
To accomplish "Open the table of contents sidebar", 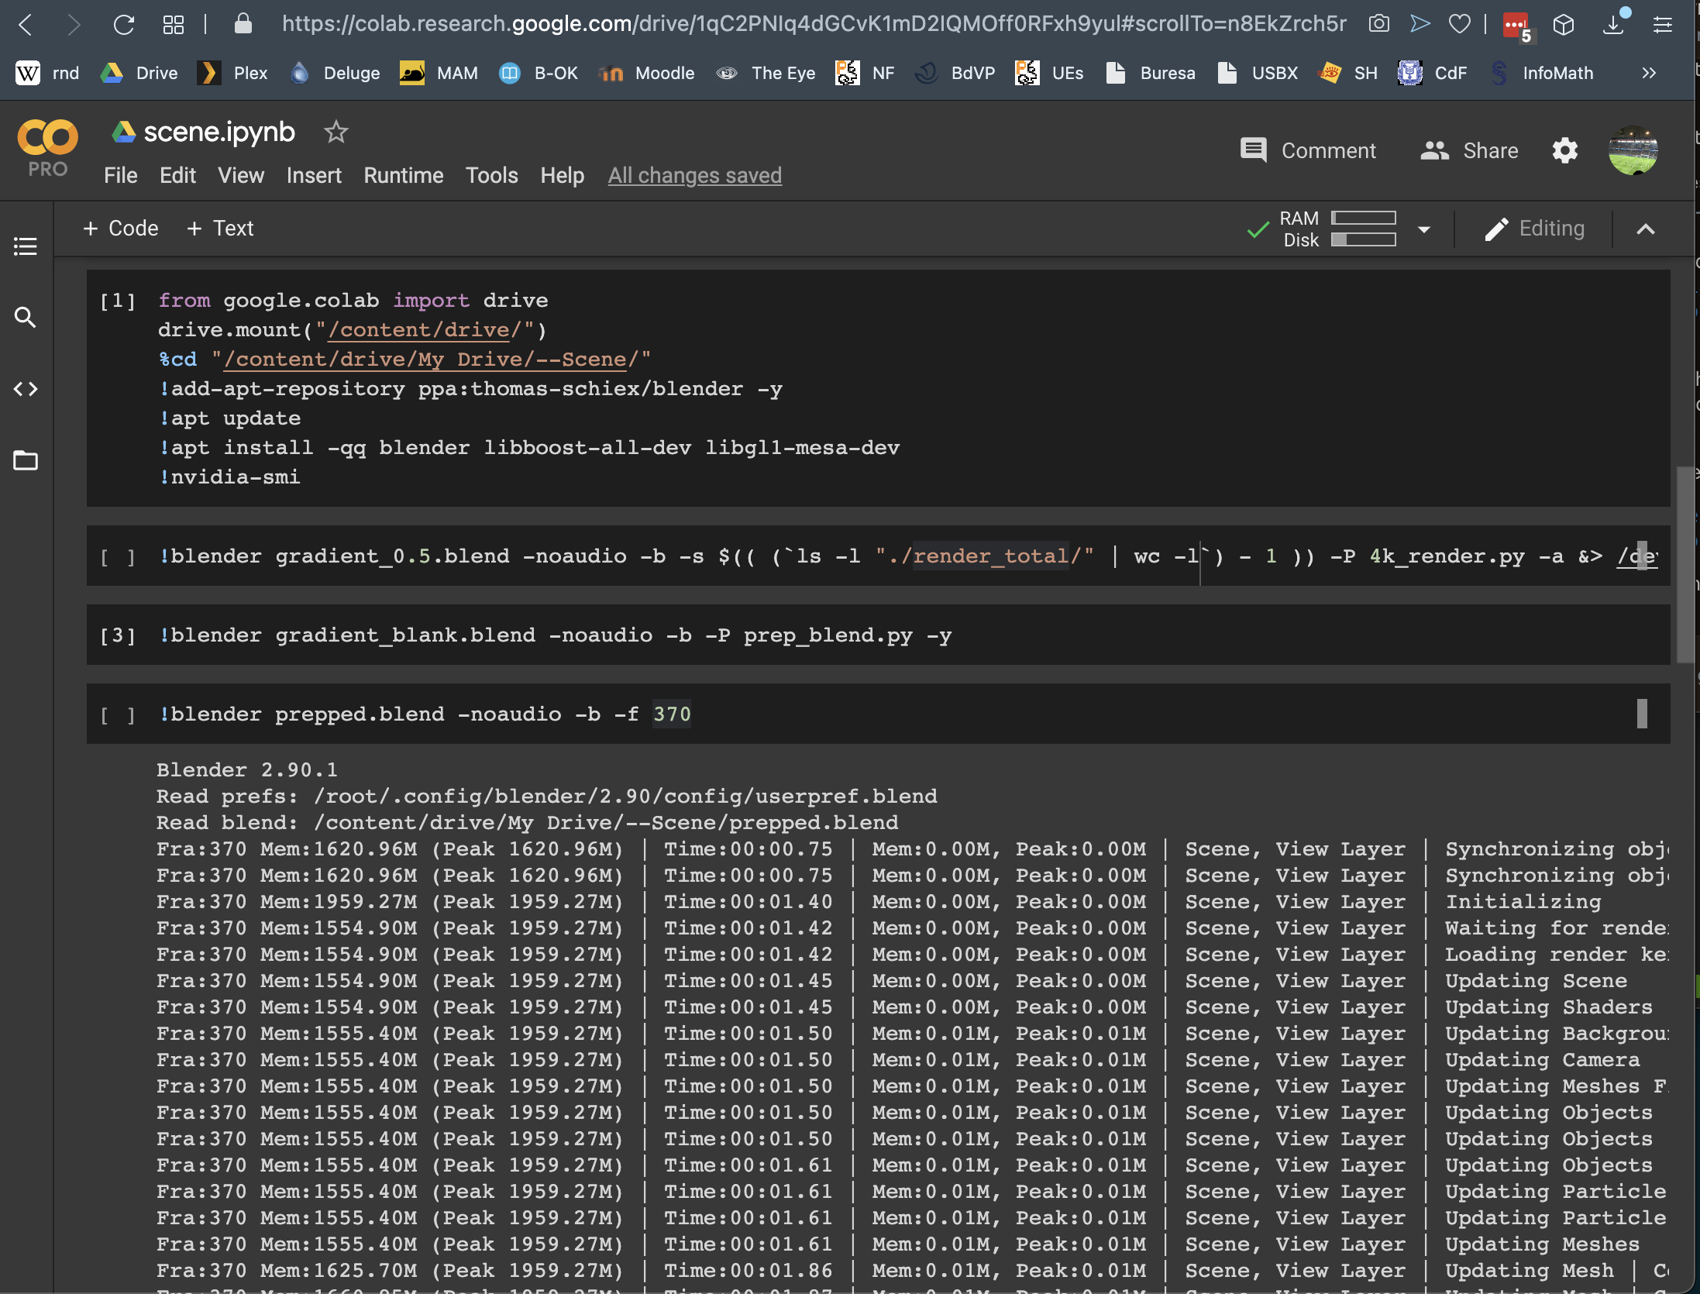I will coord(26,246).
